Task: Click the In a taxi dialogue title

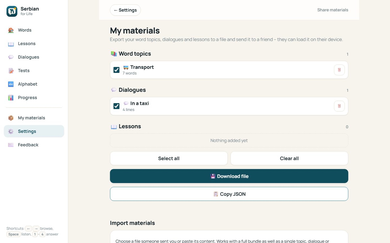Action: click(139, 103)
